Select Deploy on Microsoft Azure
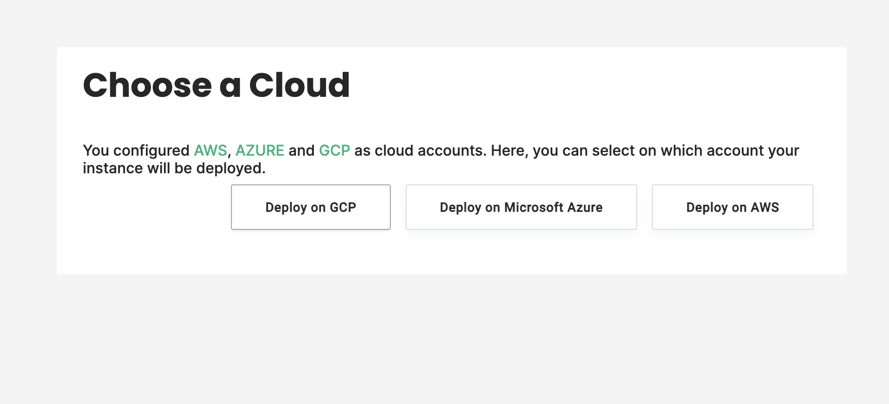Screen dimensions: 889x404 point(521,207)
